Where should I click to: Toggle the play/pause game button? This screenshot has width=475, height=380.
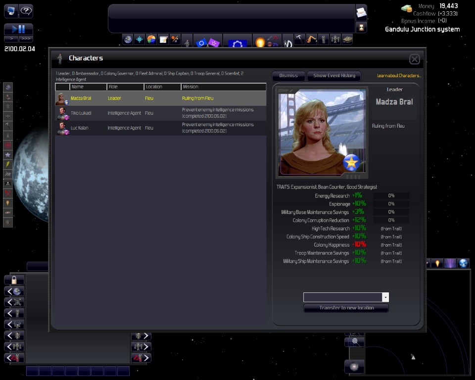18,29
